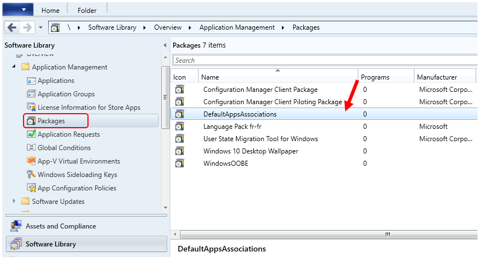482x261 pixels.
Task: Click Application Management in breadcrumb path
Action: (237, 27)
